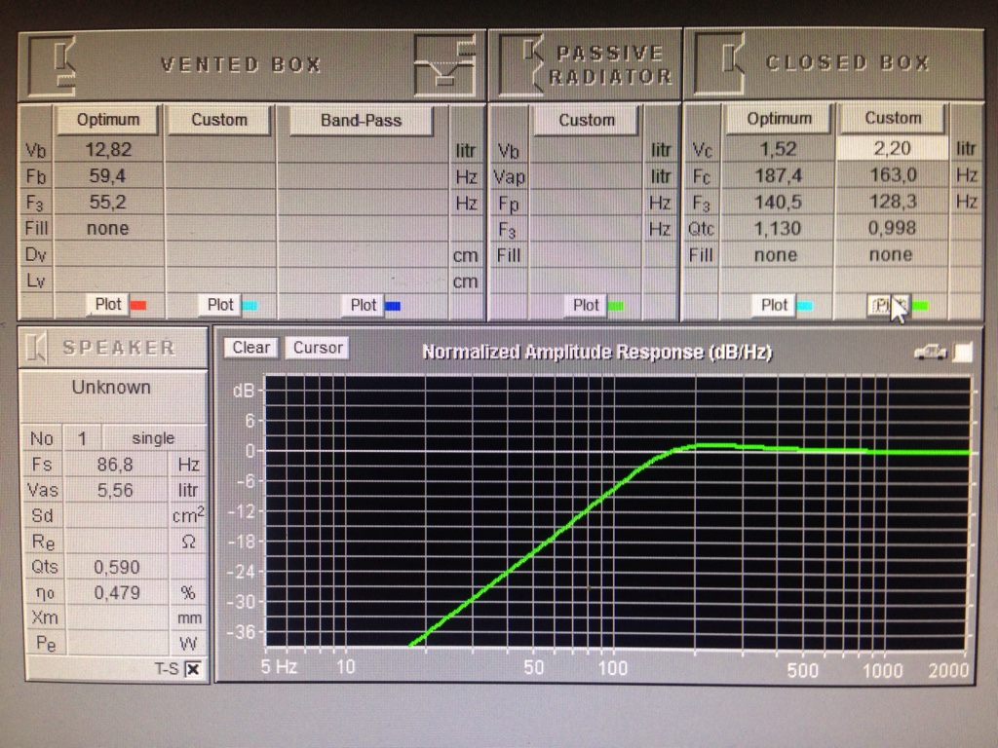This screenshot has height=748, width=998.
Task: Clear the amplitude response graph
Action: 250,348
